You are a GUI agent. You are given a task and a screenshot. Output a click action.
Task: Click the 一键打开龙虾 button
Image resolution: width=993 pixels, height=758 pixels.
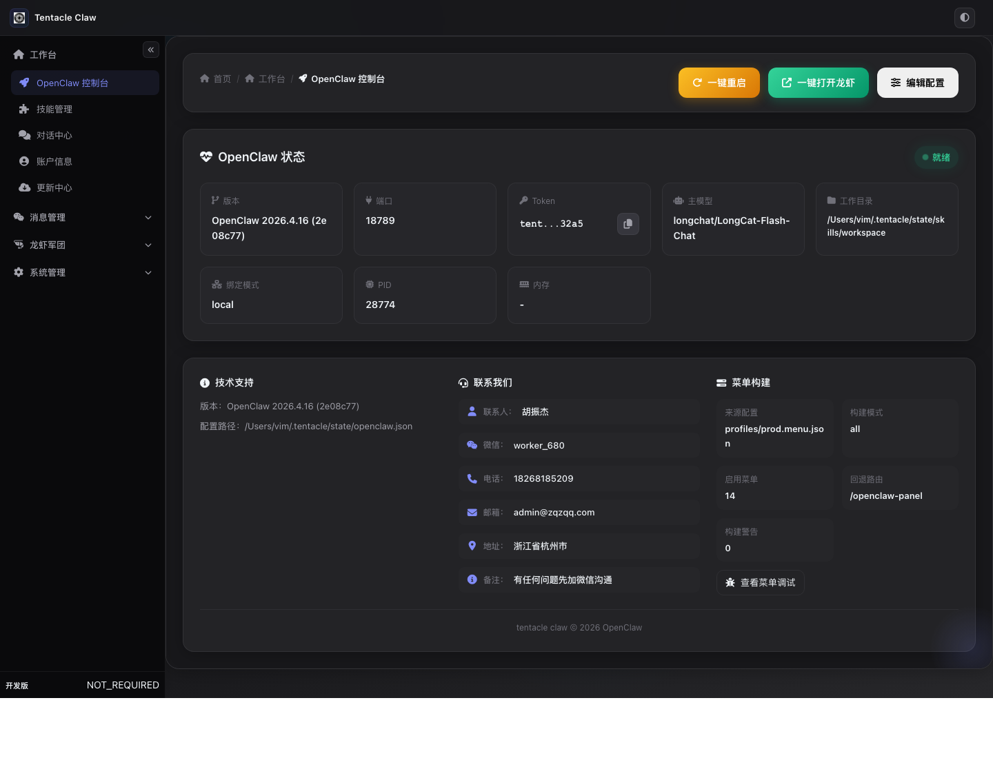pyautogui.click(x=819, y=83)
